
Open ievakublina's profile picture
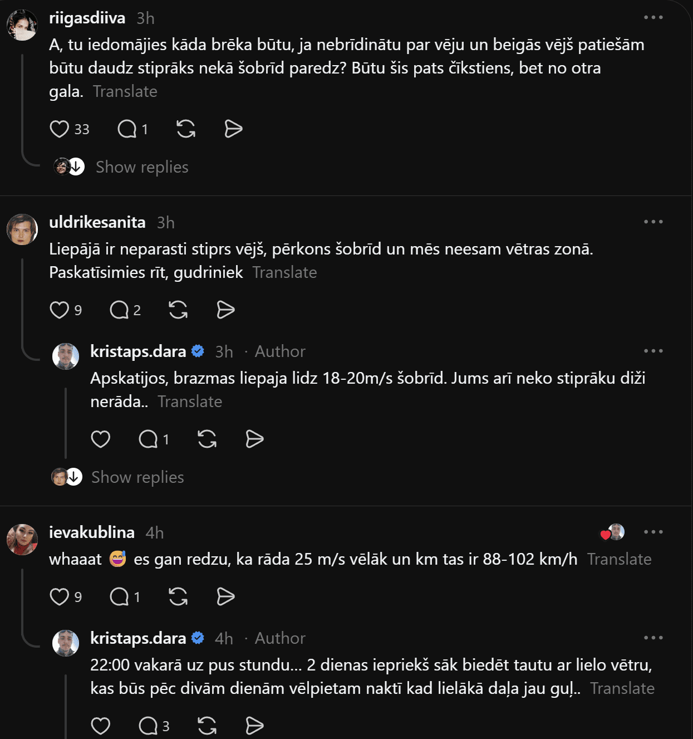[x=22, y=539]
